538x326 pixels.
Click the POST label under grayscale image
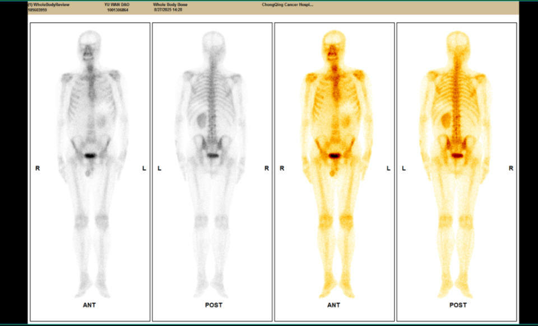213,305
